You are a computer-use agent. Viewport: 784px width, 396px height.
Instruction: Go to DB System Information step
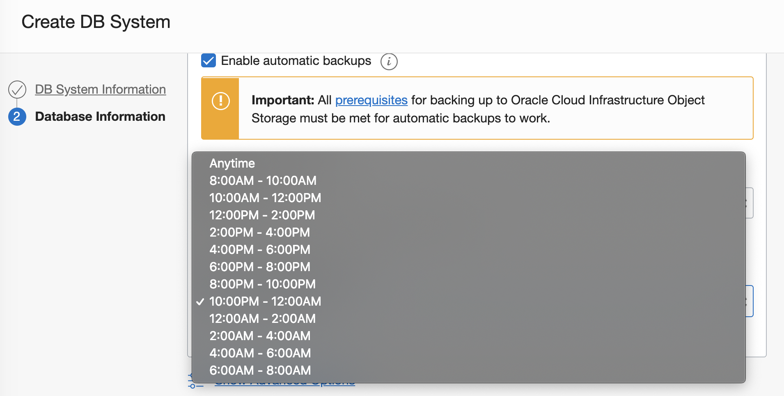click(x=100, y=89)
